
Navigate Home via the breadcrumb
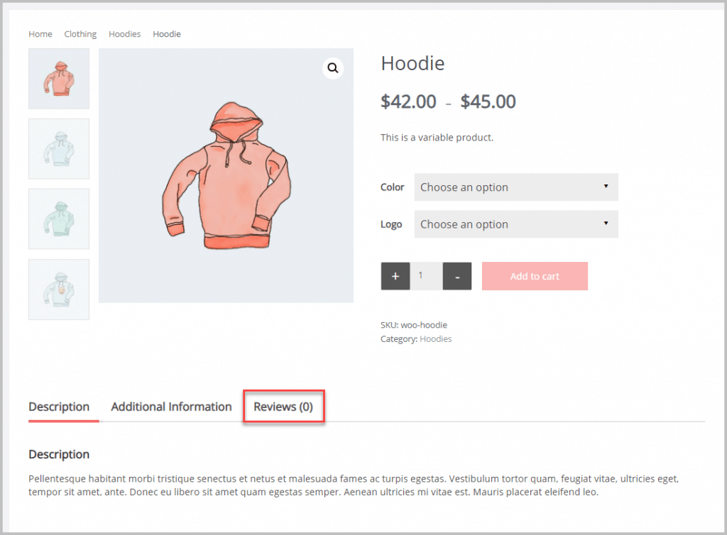click(x=40, y=33)
